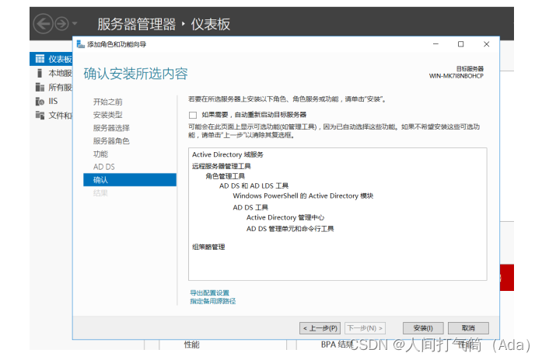Click the 指定备用源路径 link
542x360 pixels.
point(212,301)
